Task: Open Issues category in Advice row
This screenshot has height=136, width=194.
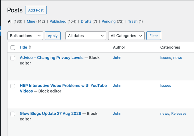Action: [x=165, y=58]
